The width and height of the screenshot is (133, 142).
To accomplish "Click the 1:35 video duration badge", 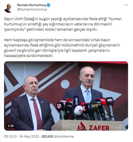I will tap(11, 126).
